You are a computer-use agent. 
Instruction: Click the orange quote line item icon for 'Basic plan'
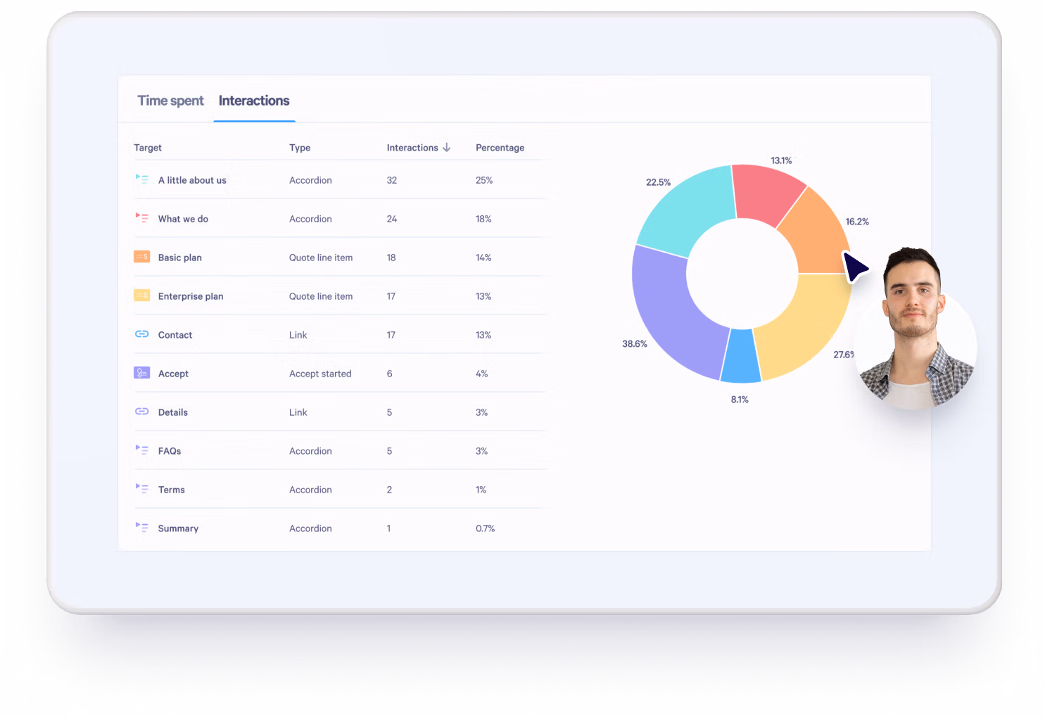tap(142, 257)
